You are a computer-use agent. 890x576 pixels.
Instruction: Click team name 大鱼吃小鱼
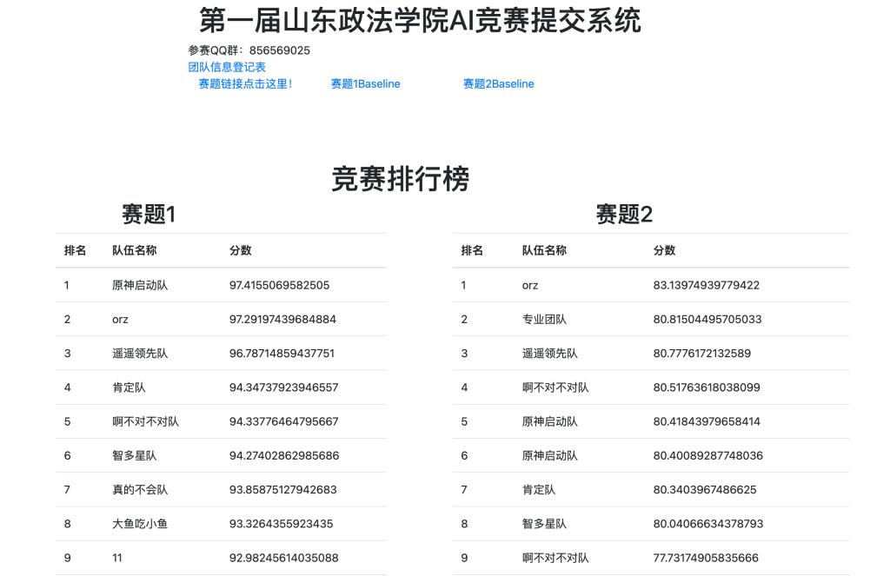click(140, 524)
